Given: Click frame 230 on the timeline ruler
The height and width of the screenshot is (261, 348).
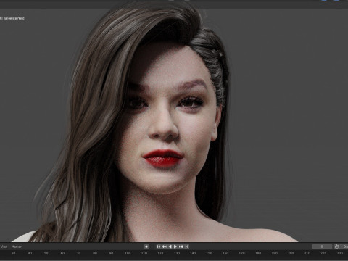Looking at the screenshot, I should (x=339, y=253).
